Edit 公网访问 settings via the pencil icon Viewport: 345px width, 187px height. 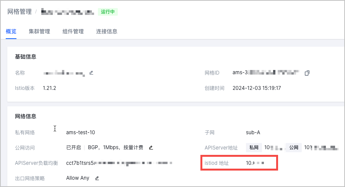151,148
